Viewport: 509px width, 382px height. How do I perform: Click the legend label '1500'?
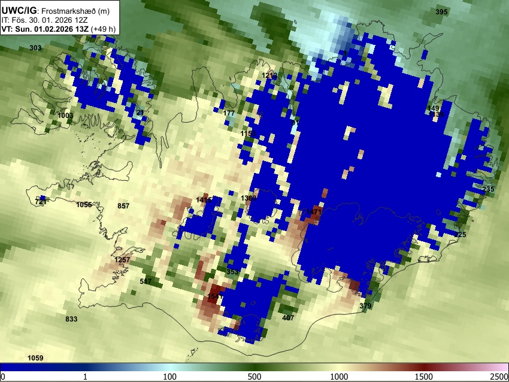pos(424,377)
